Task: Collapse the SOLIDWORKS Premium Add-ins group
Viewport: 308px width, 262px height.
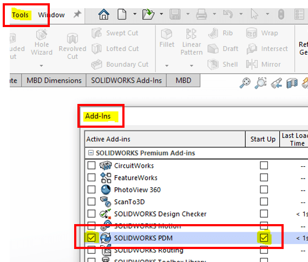Action: pos(90,153)
